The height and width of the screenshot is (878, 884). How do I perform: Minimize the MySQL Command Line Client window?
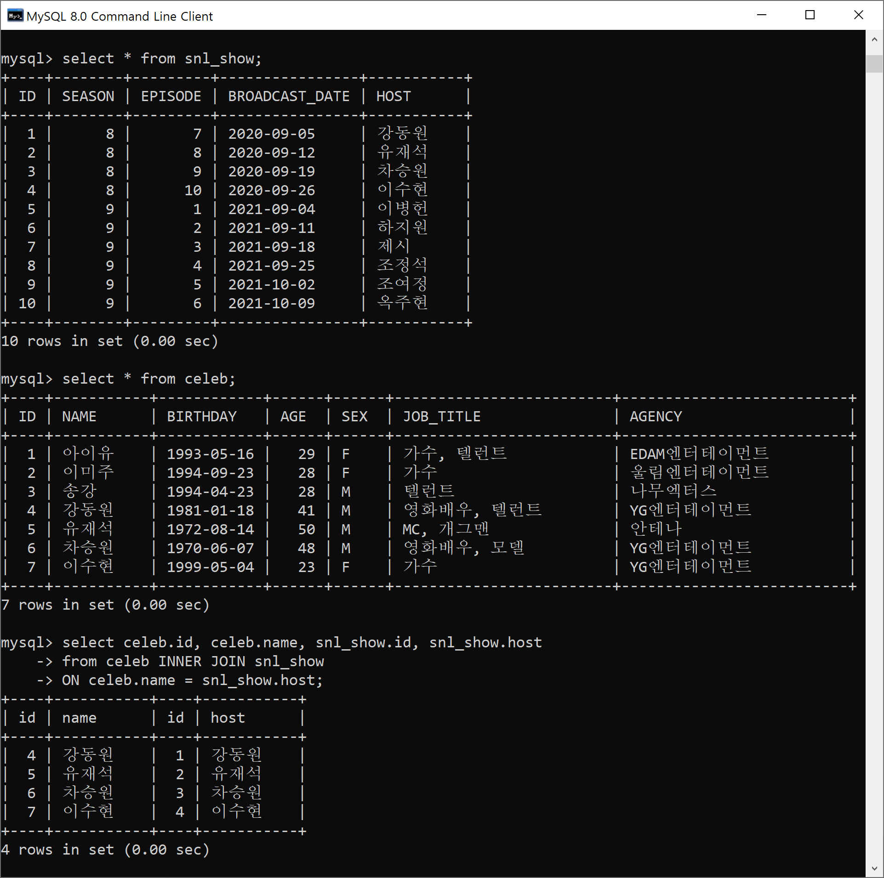(762, 15)
